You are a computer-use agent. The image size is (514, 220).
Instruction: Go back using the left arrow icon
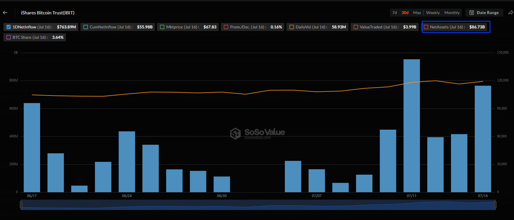coord(5,13)
